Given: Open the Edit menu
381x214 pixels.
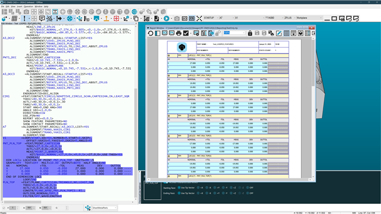Looking at the screenshot, I should (8, 7).
